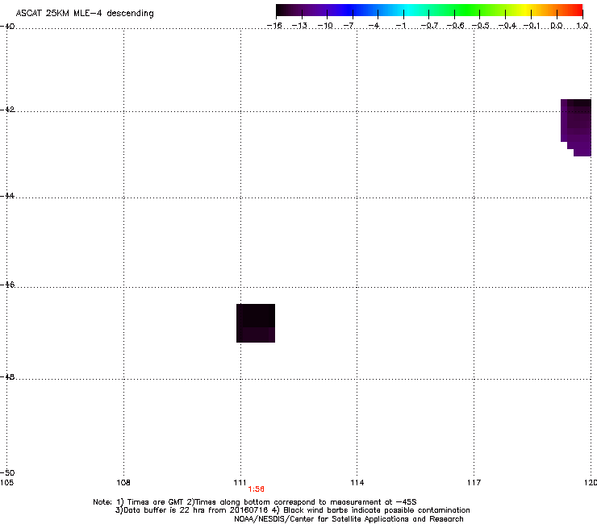Click the latitude label -42
Image resolution: width=597 pixels, height=524 pixels.
pyautogui.click(x=7, y=109)
